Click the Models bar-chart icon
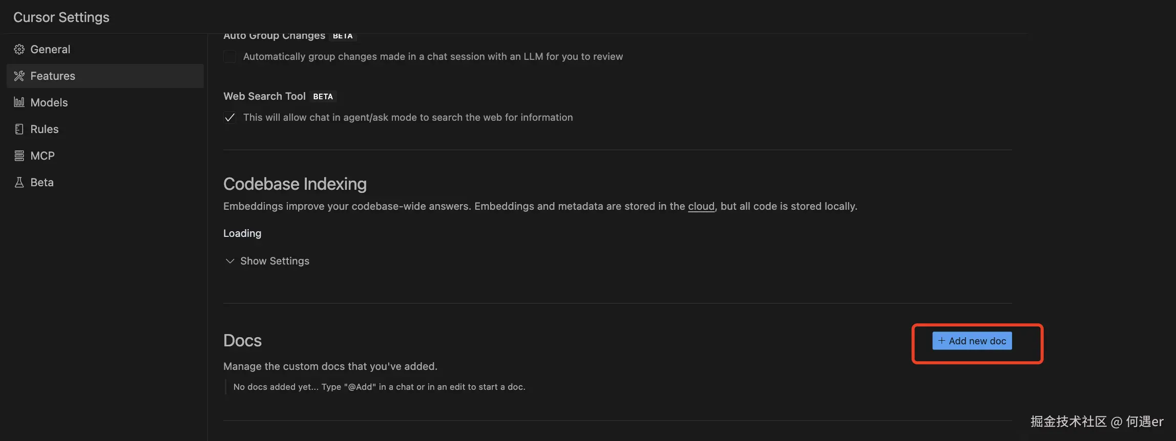Viewport: 1176px width, 441px height. (19, 102)
